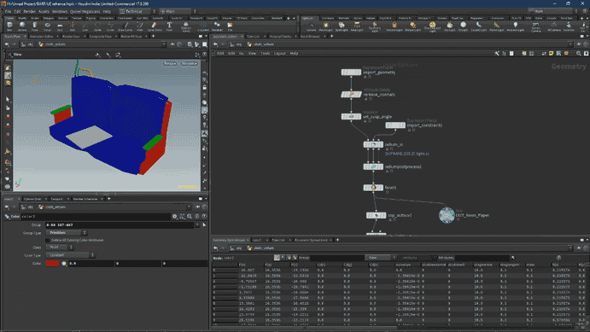This screenshot has width=590, height=332.
Task: Select the Circle shelf tool
Action: [x=97, y=26]
